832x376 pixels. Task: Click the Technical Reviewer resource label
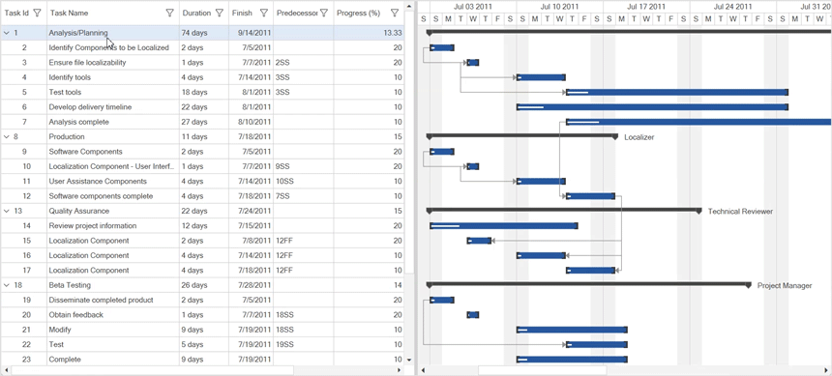click(740, 212)
